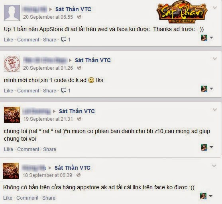Viewport: 222px width, 204px height.
Task: Click globe privacy icon on 18 September post
Action: [79, 175]
